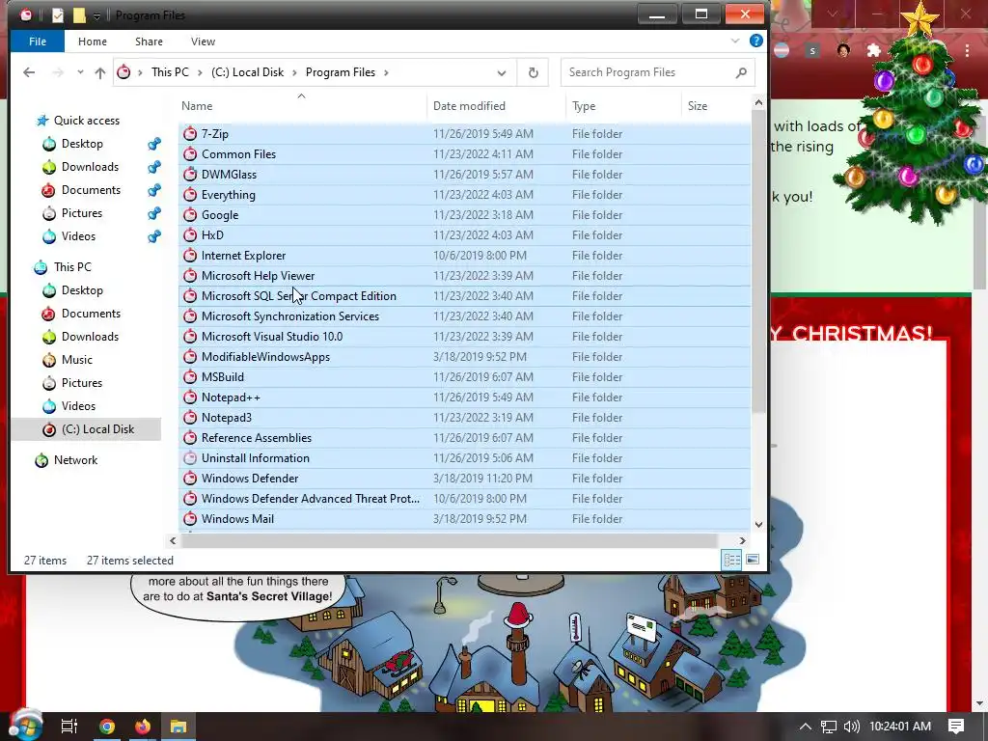This screenshot has width=988, height=741.
Task: Click the Quick access star icon
Action: 42,121
